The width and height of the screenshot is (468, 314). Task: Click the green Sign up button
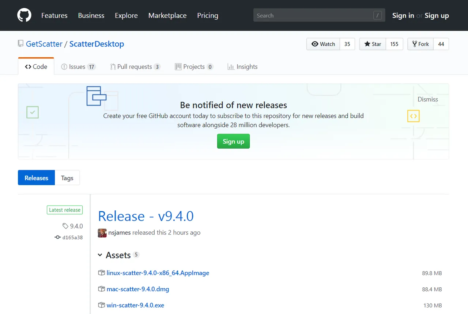coord(233,141)
